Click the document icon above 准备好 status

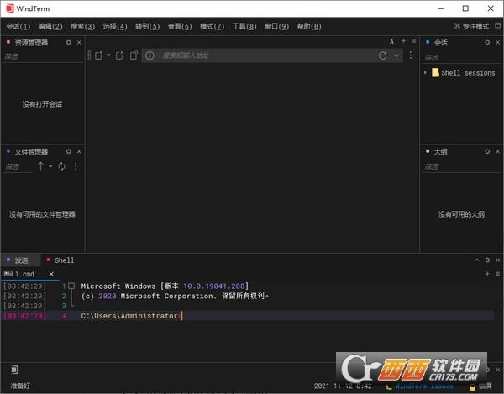tap(15, 370)
